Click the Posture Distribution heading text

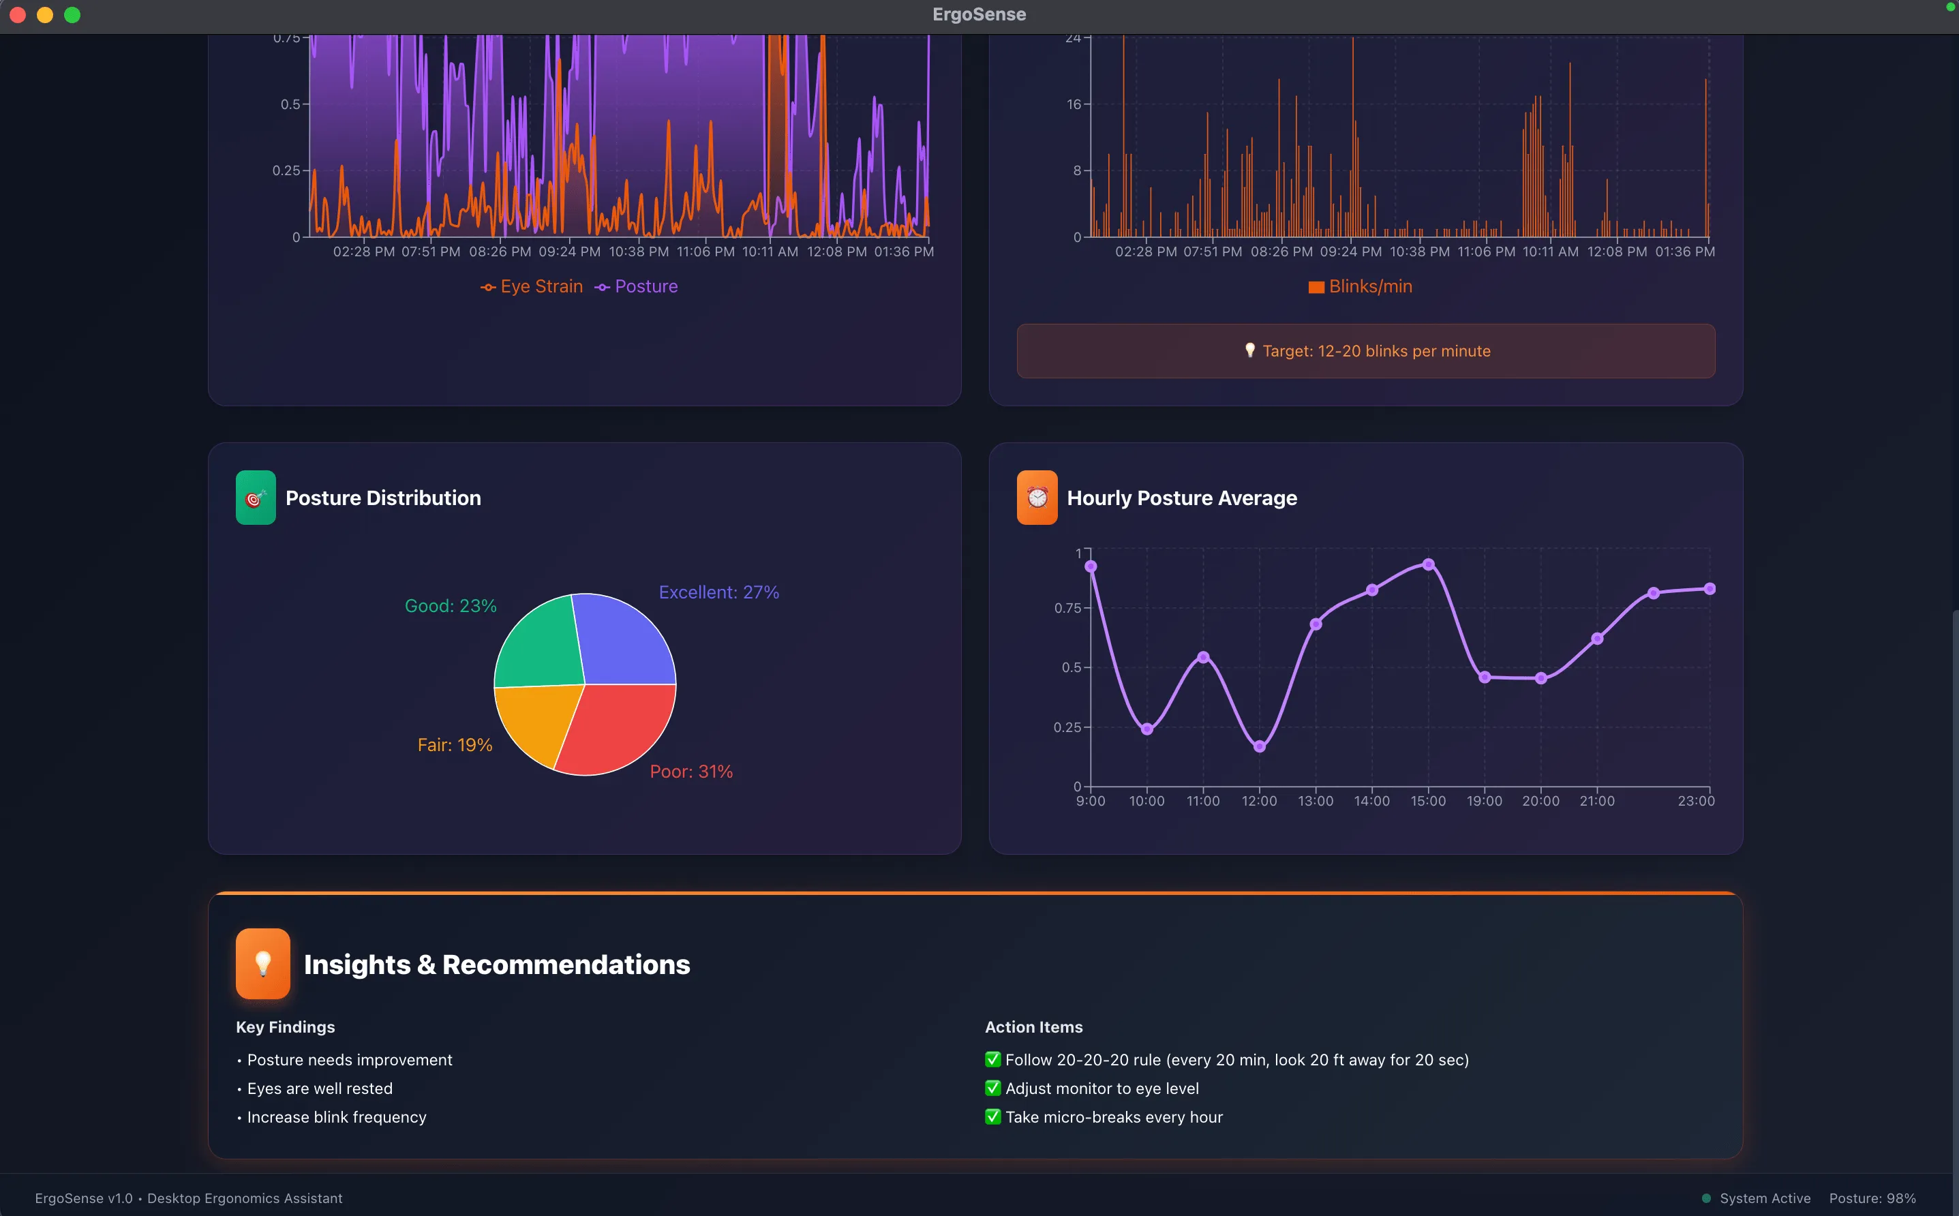tap(383, 498)
